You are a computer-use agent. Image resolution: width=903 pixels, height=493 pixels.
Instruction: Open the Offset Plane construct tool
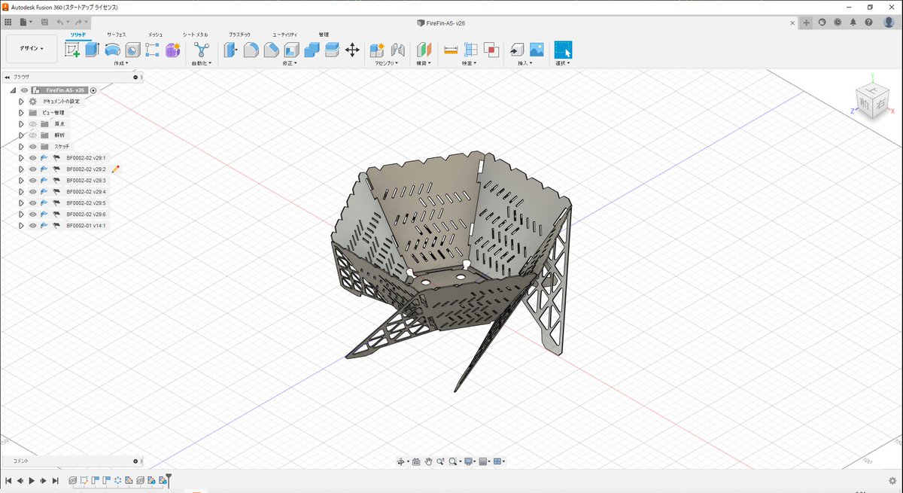425,50
